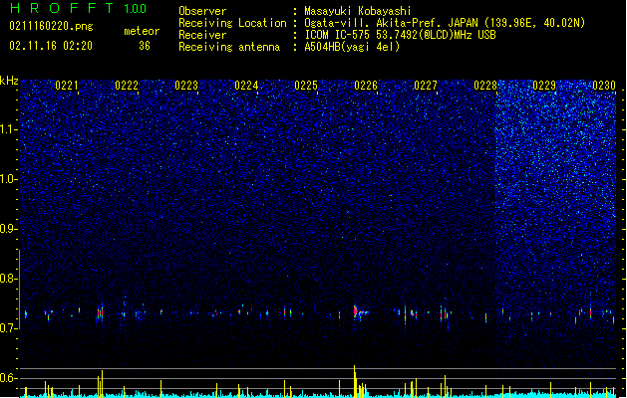This screenshot has width=627, height=398.
Task: Click the time marker 0225
Action: point(306,86)
